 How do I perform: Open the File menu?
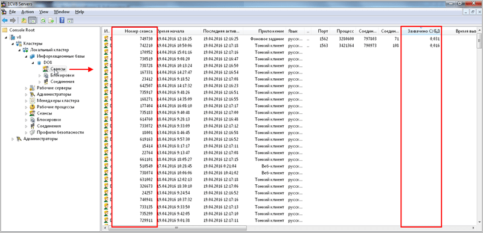(x=12, y=12)
